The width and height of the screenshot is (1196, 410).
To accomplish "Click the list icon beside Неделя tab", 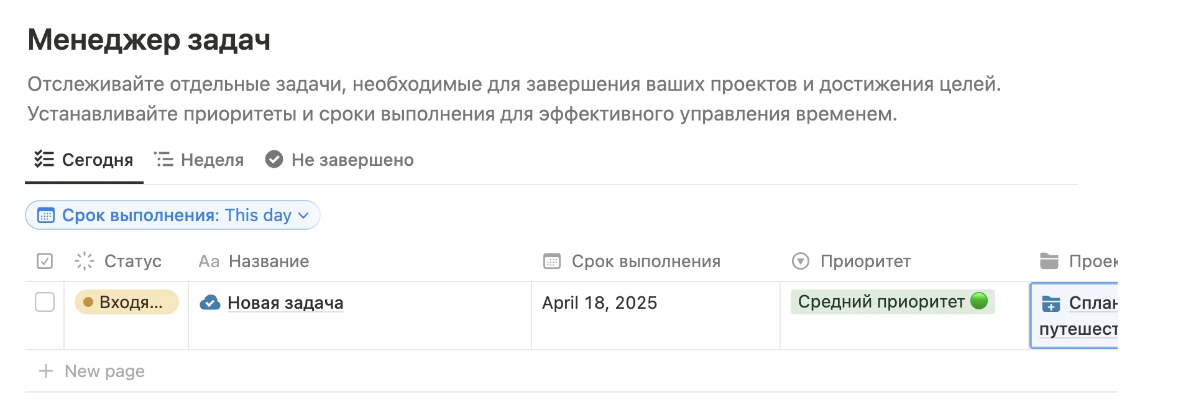I will pyautogui.click(x=164, y=159).
